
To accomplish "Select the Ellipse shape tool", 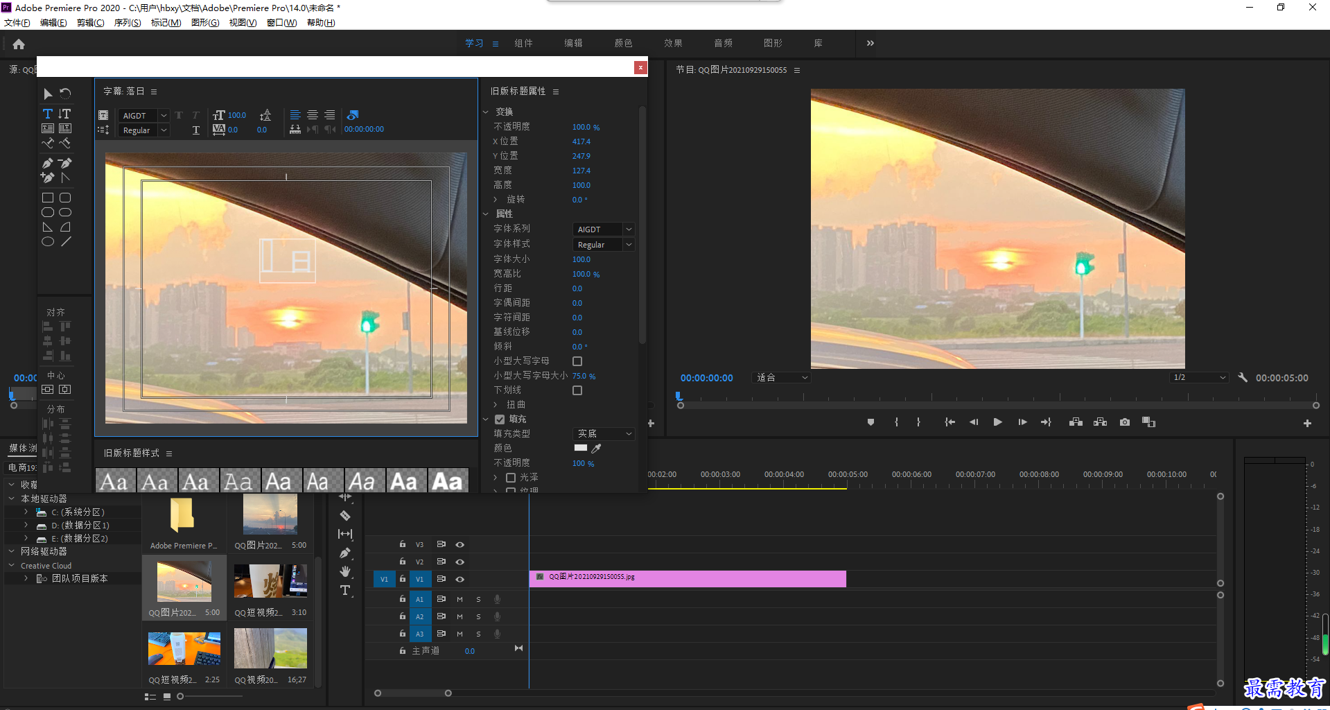I will pos(48,241).
